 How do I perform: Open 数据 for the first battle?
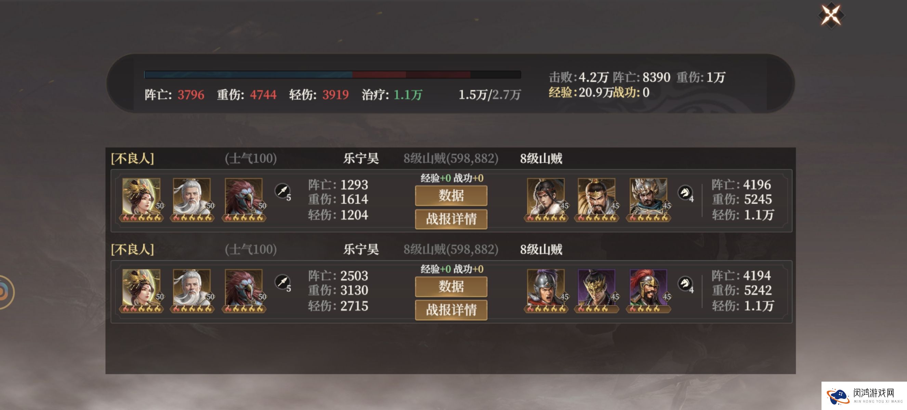pos(451,195)
